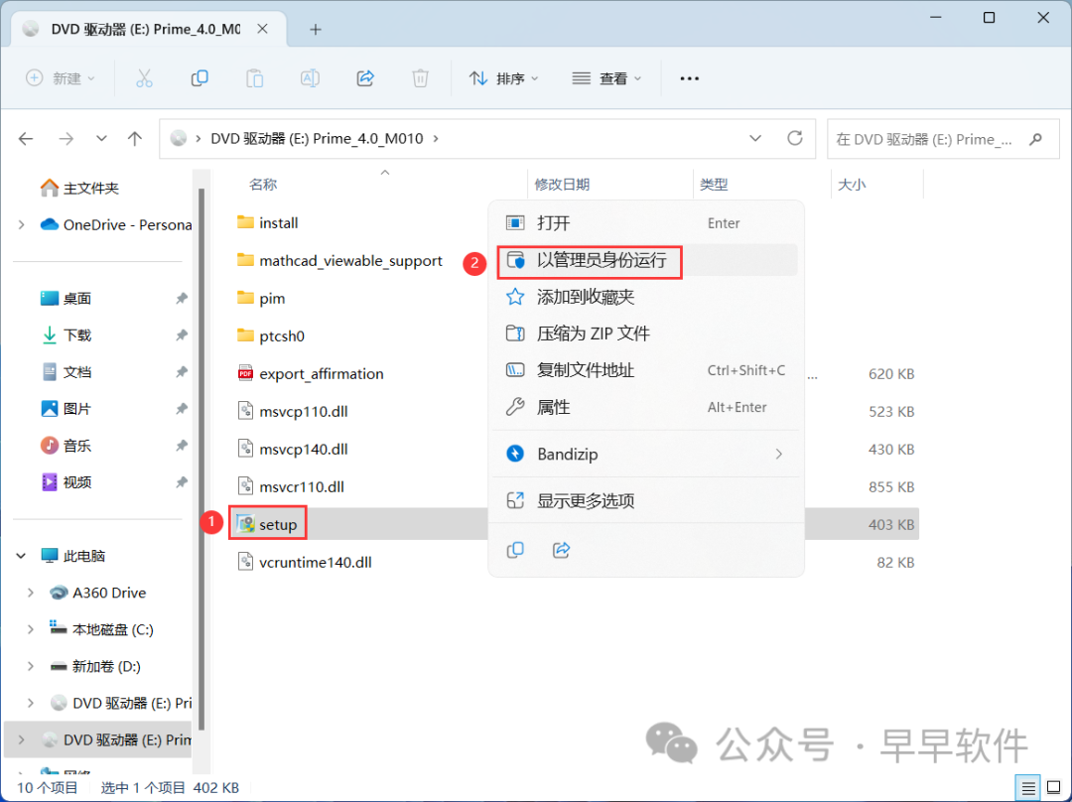Click the Rename icon in toolbar
The image size is (1072, 802).
click(x=310, y=78)
